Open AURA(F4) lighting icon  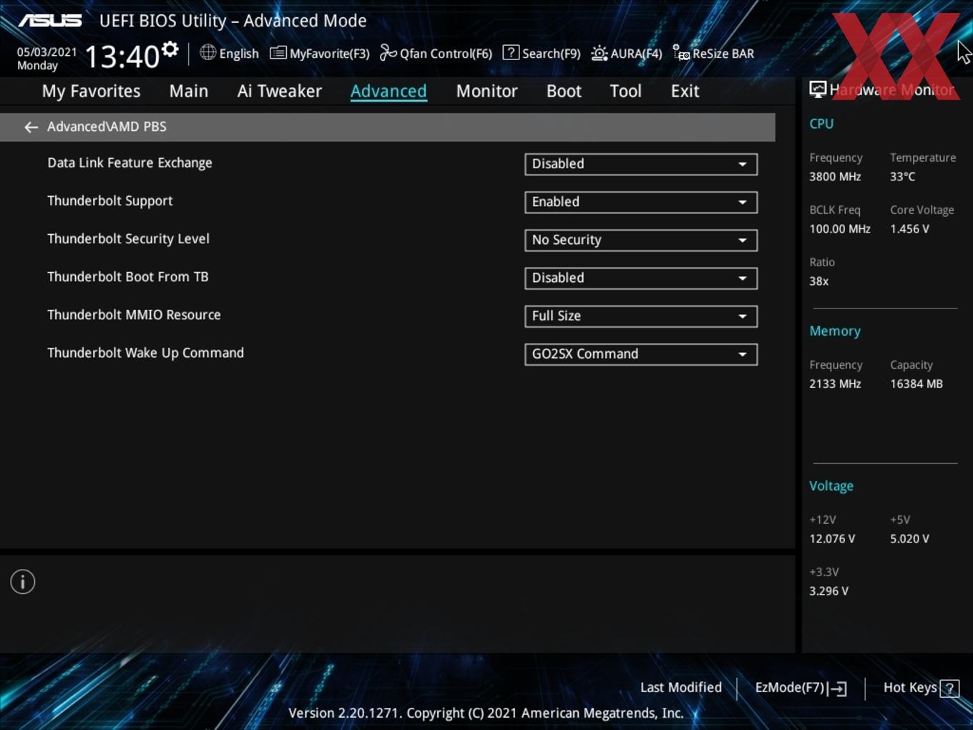[599, 53]
